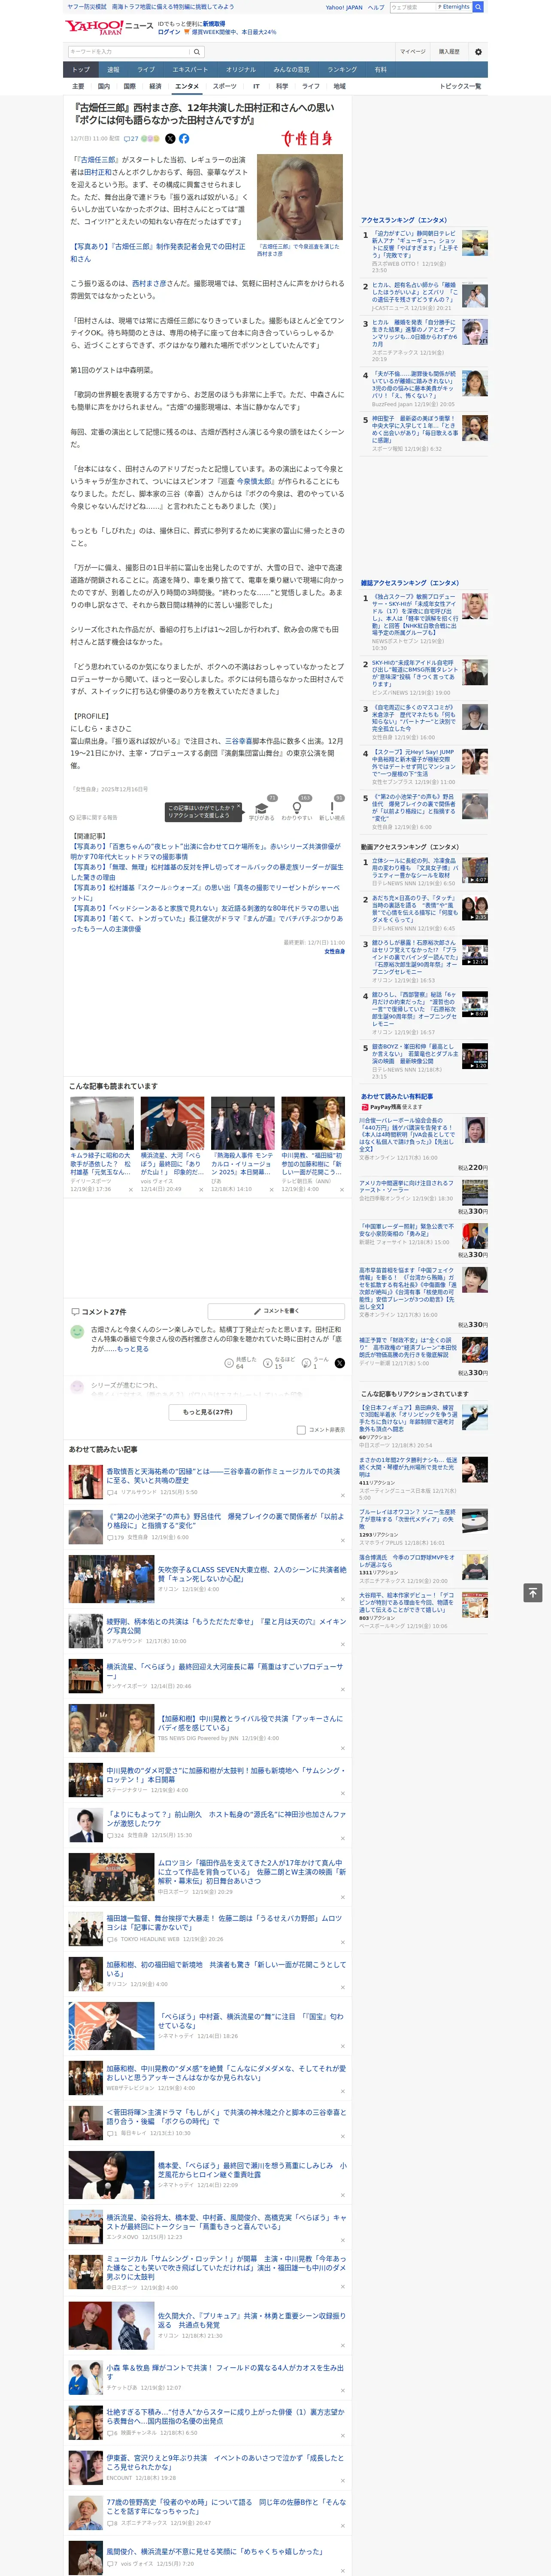This screenshot has width=551, height=2576.
Task: Open the みんなの意見 tab
Action: click(291, 70)
